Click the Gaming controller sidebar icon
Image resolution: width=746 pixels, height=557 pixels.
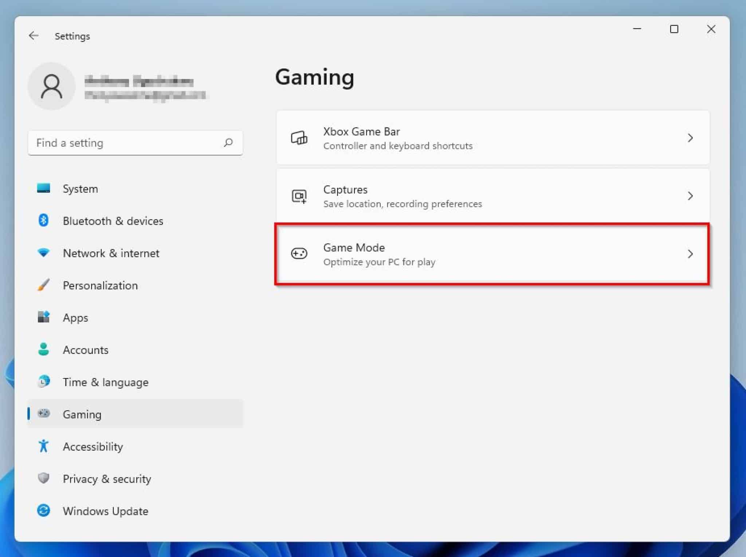click(44, 413)
